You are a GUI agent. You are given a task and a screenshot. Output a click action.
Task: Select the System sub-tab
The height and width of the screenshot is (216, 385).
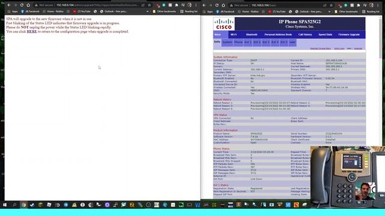[x=227, y=42]
